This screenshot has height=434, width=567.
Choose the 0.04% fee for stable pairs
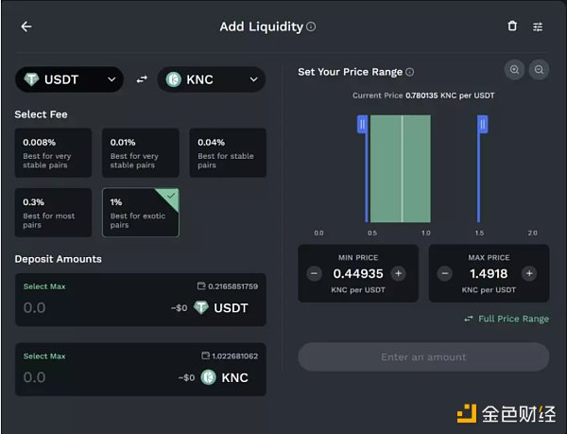(227, 152)
